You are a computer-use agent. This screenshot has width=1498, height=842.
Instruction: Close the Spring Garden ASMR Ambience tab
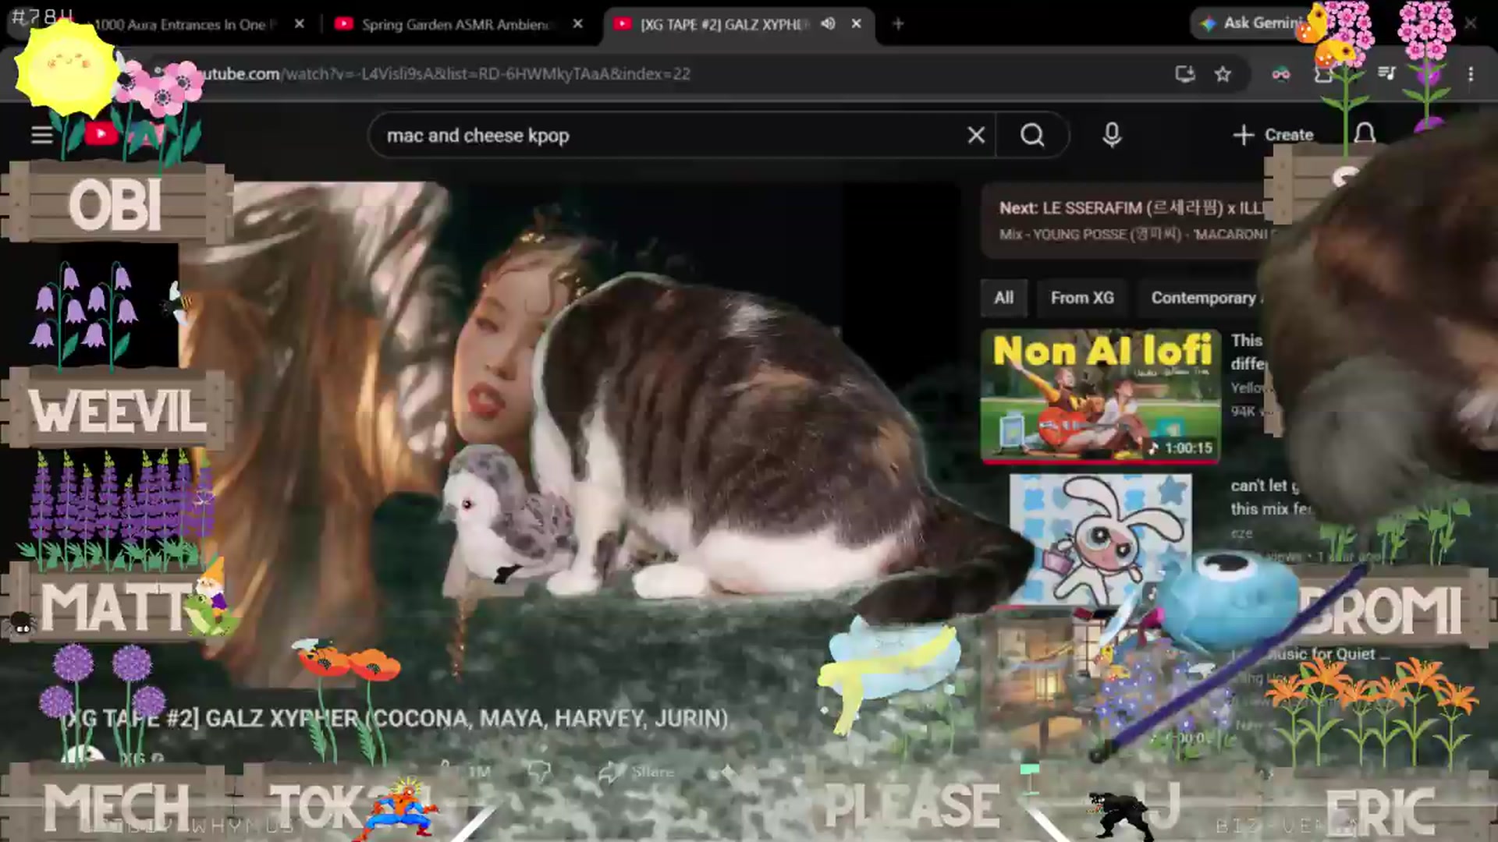pos(577,24)
